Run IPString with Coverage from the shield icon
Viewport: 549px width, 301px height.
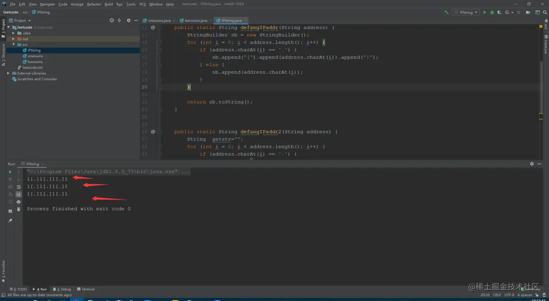click(499, 12)
